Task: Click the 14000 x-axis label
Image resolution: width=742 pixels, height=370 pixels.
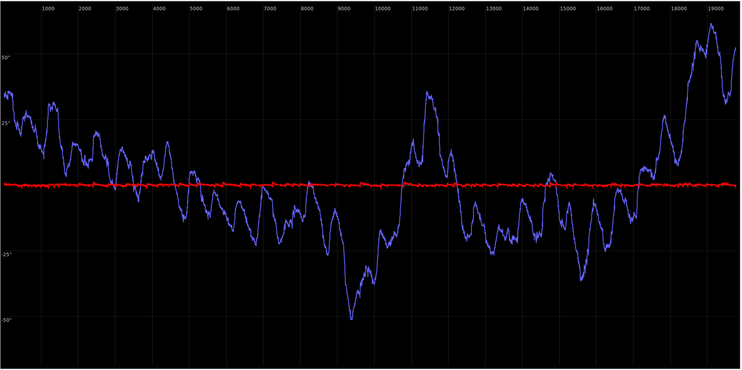Action: [x=531, y=9]
